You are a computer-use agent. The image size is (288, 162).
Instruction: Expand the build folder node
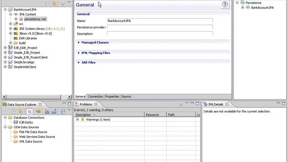pos(10,43)
